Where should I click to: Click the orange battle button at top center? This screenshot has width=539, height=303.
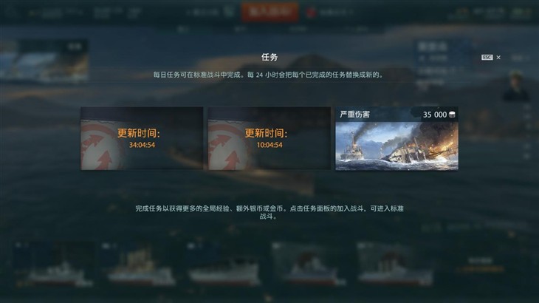pyautogui.click(x=269, y=12)
